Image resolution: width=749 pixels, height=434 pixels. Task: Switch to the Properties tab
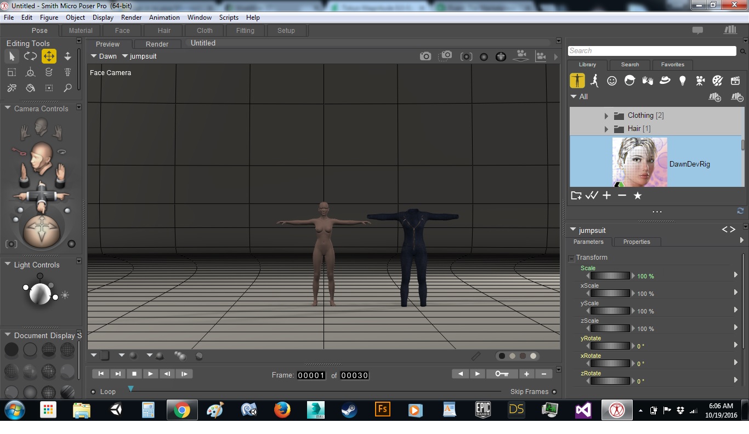[x=636, y=242]
